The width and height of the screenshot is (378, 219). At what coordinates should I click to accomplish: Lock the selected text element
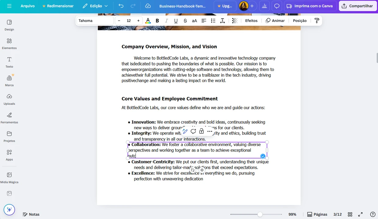(x=201, y=131)
